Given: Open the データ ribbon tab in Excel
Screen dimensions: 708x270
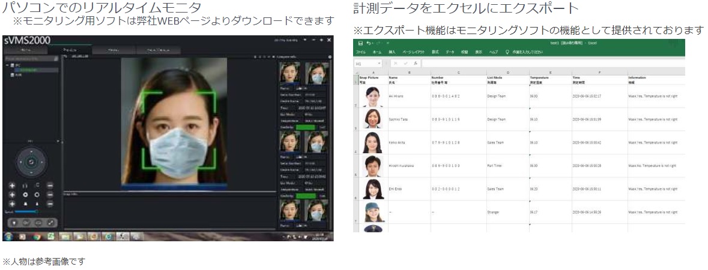Looking at the screenshot, I should pos(450,52).
